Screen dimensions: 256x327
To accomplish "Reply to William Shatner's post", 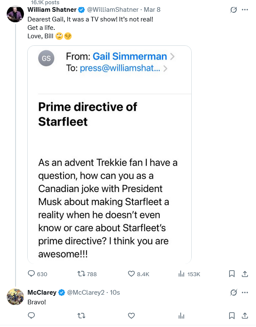I will 32,274.
